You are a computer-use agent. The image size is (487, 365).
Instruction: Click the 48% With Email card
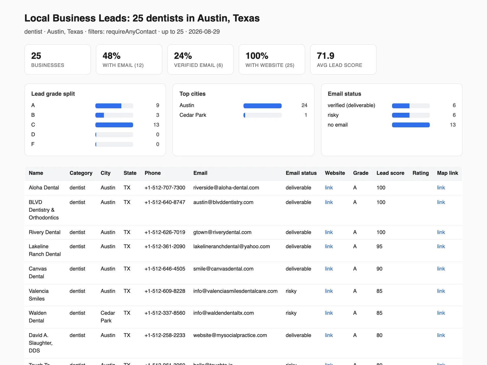(x=129, y=59)
